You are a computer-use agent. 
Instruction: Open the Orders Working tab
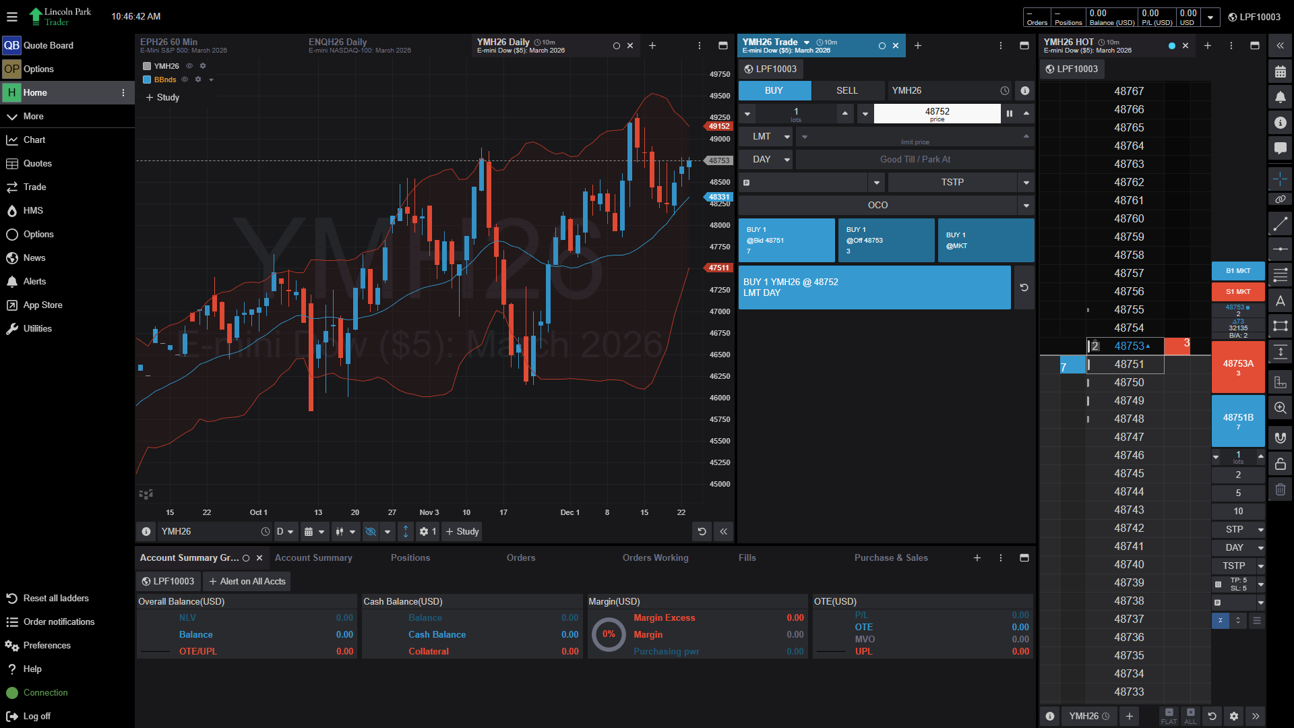point(655,557)
